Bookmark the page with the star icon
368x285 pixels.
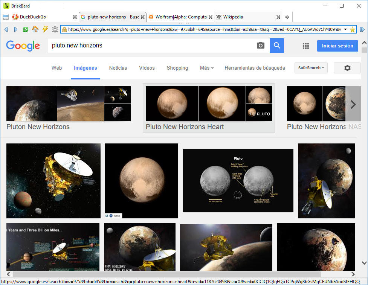[352, 30]
